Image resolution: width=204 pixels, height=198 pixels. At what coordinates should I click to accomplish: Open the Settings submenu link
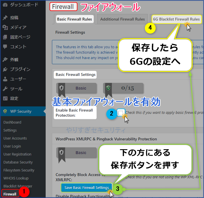point(10,130)
